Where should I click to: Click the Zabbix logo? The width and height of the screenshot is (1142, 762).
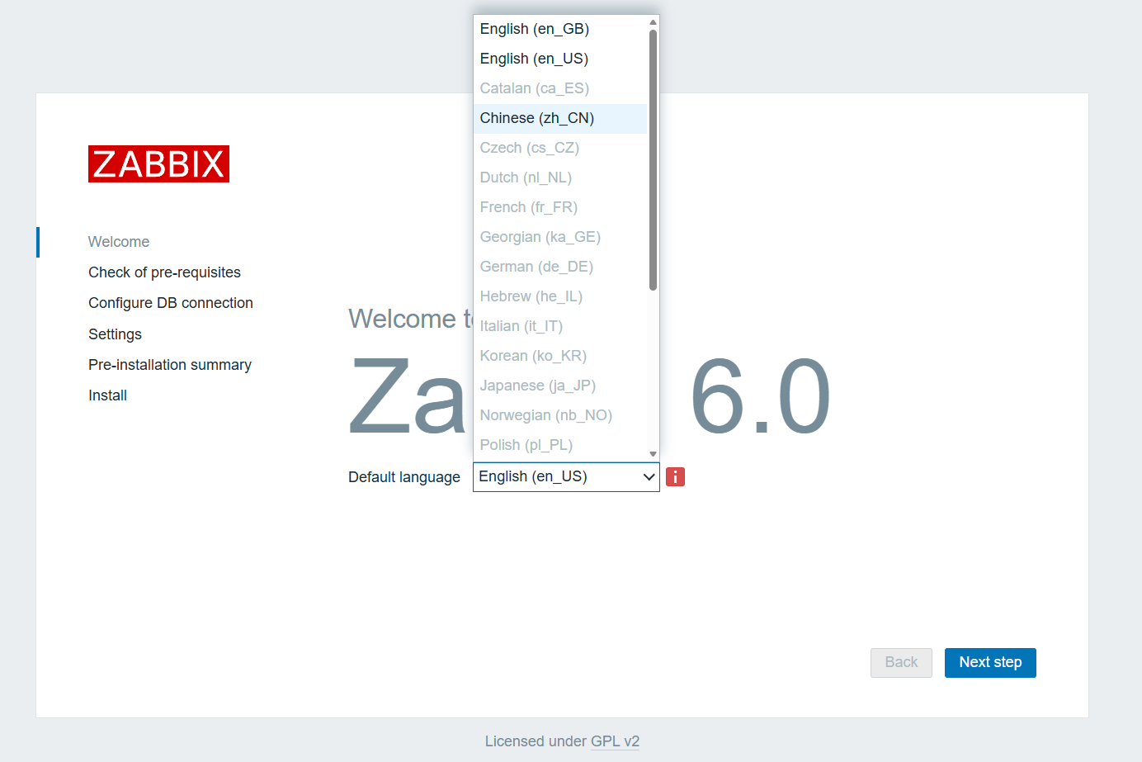click(x=158, y=164)
